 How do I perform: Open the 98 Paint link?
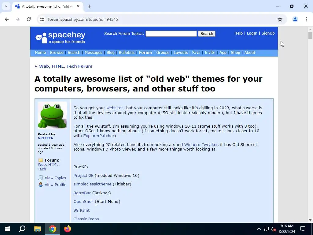pos(82,210)
